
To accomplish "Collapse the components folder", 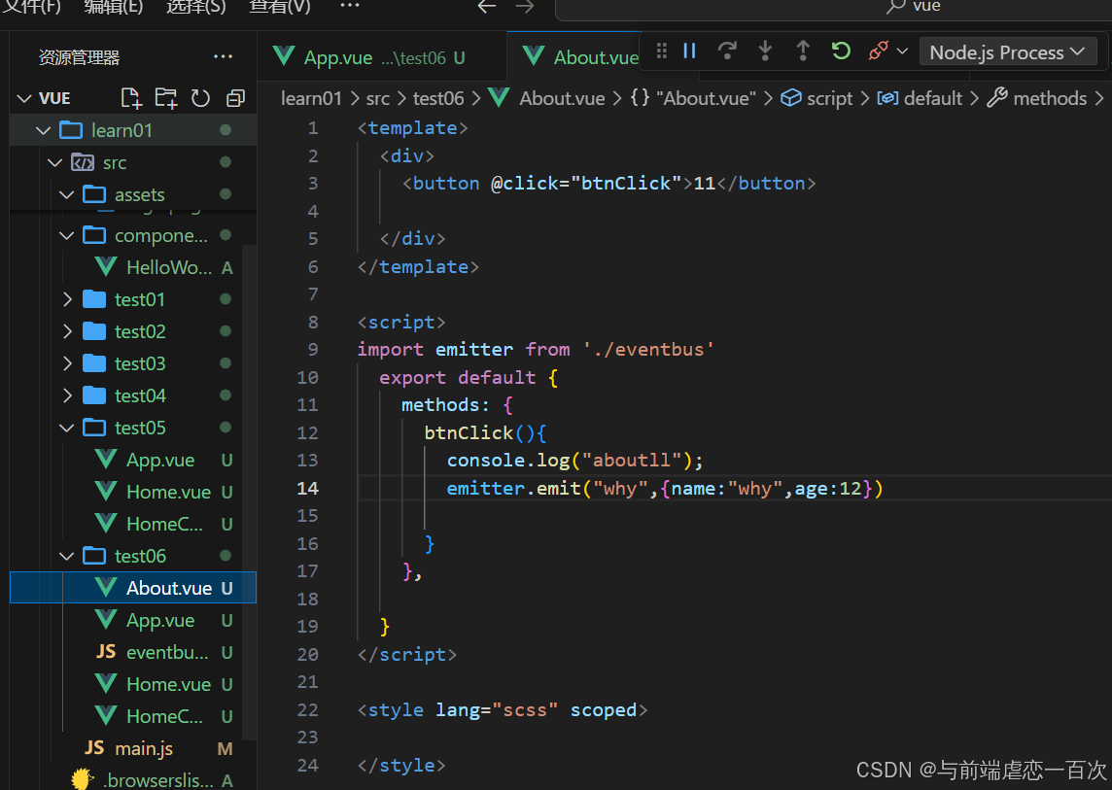I will click(67, 235).
